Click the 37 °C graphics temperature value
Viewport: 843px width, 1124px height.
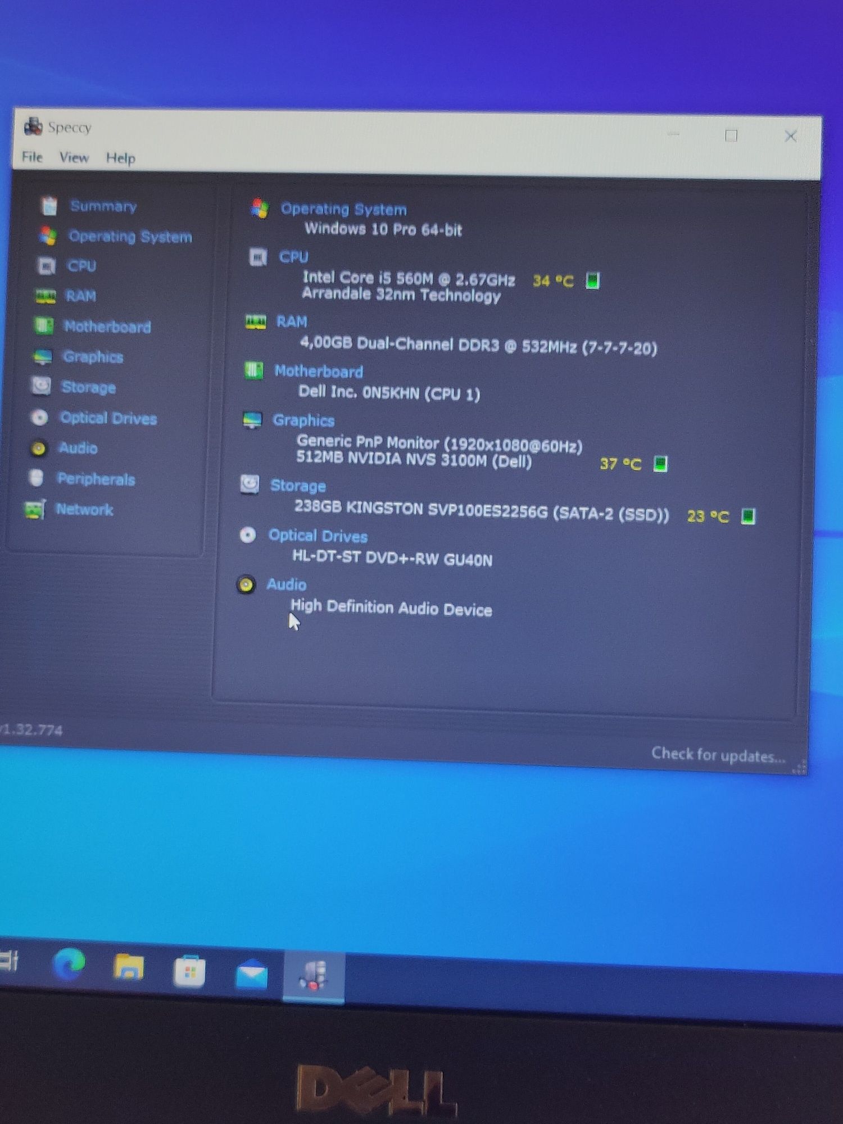click(x=620, y=464)
